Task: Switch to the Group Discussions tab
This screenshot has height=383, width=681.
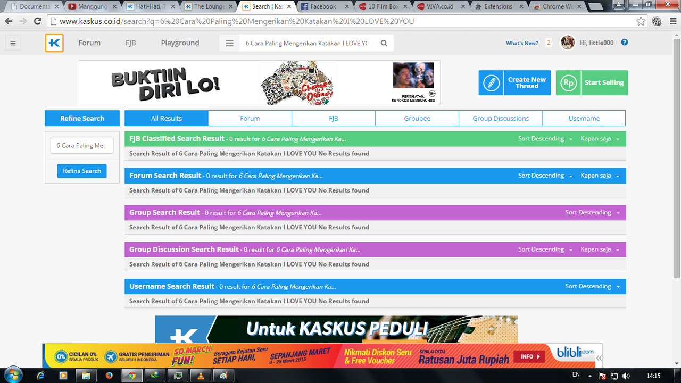Action: 501,118
